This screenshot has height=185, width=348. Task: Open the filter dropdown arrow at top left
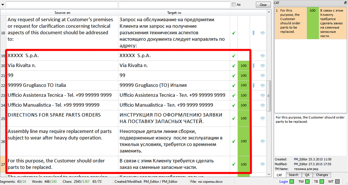click(2, 4)
